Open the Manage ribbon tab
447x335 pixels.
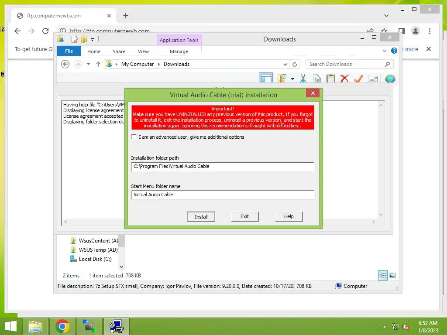click(x=179, y=51)
